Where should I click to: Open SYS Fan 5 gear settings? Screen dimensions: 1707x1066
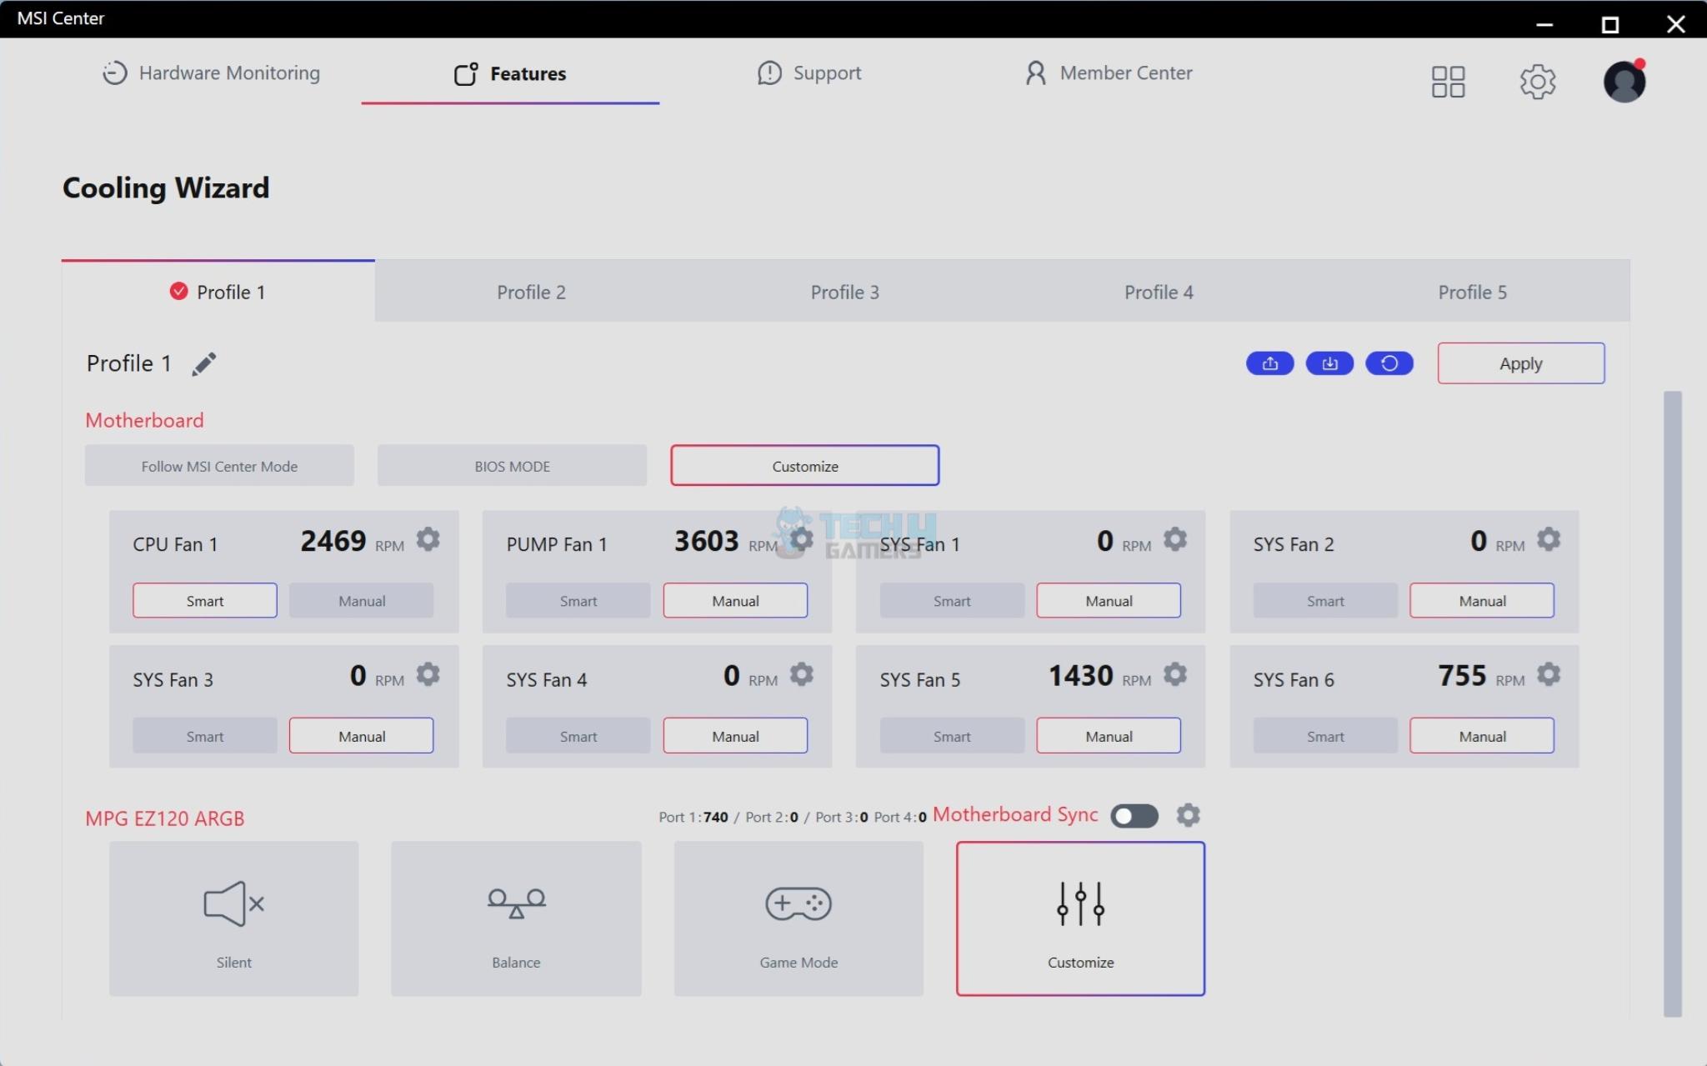click(1174, 673)
